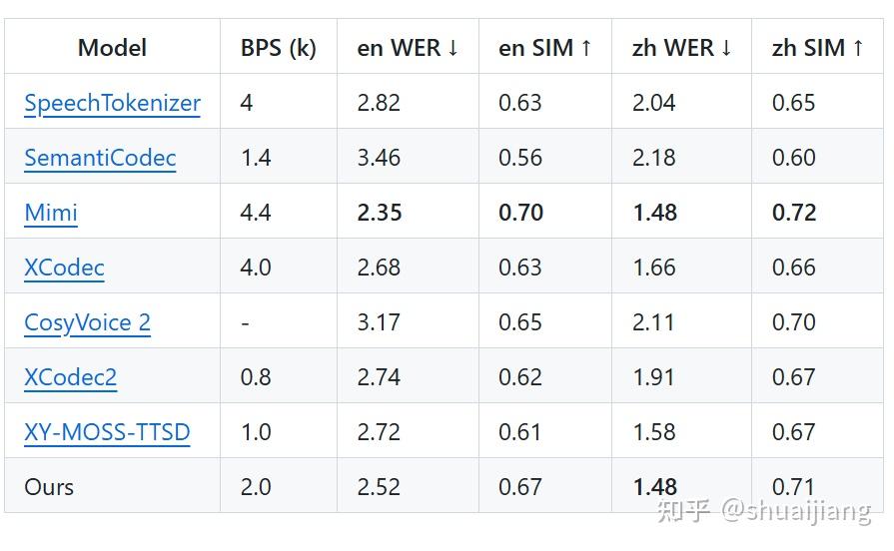The image size is (894, 551).
Task: Select the zh WER column header
Action: (x=682, y=47)
